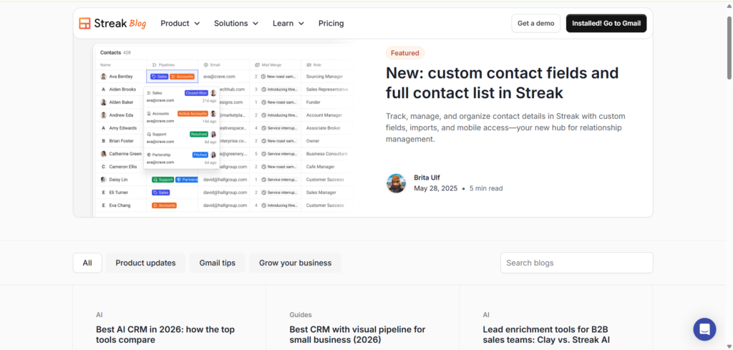Select the Grow your business filter

pyautogui.click(x=296, y=263)
